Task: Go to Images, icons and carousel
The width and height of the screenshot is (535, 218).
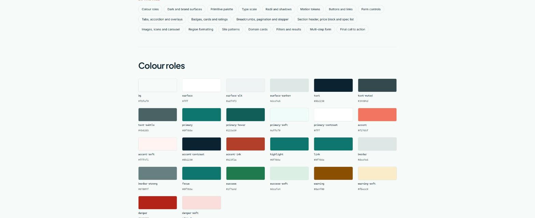Action: 161,29
